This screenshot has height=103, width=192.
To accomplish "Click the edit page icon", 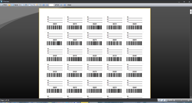I will click(x=36, y=5).
